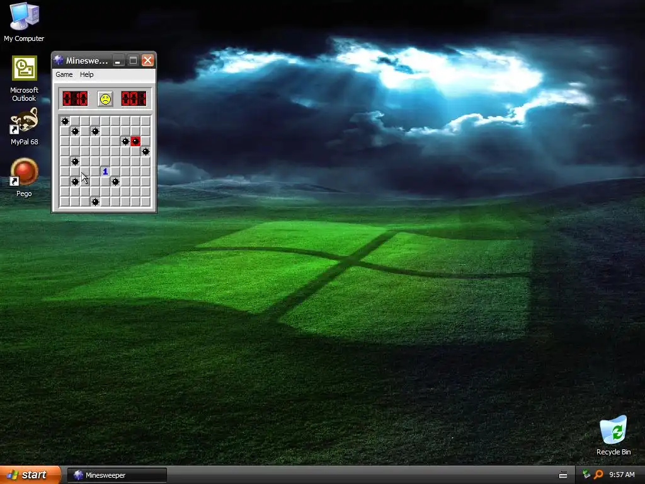Select the My Computer desktop icon
The width and height of the screenshot is (645, 484).
coord(25,22)
